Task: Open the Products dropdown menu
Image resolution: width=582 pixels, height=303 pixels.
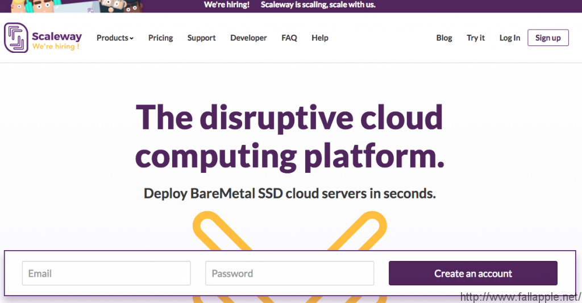Action: point(115,38)
